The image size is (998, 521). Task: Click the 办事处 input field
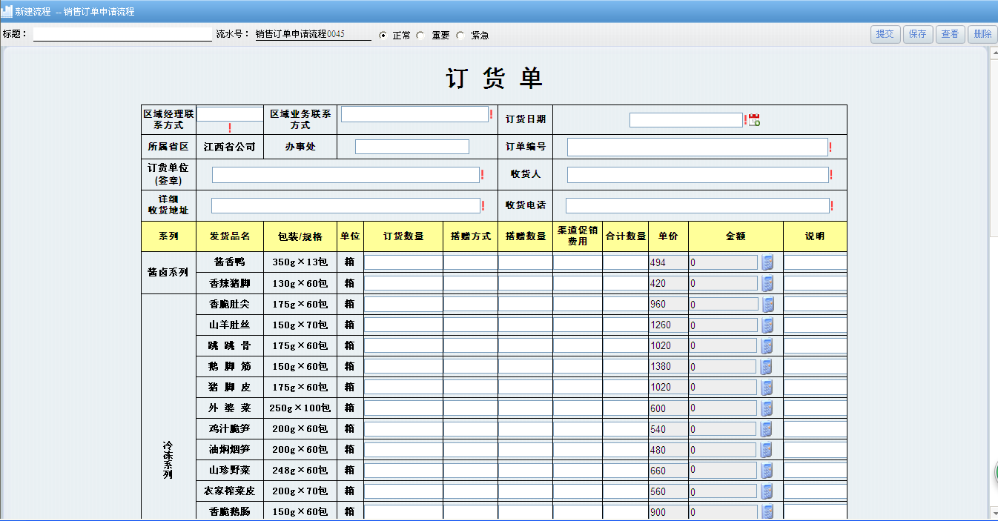pyautogui.click(x=412, y=147)
